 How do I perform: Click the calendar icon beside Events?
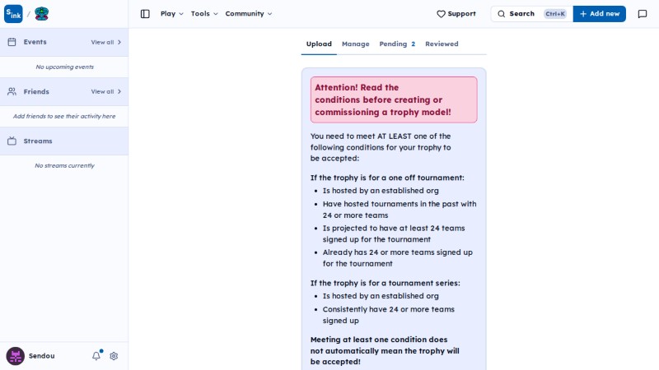pyautogui.click(x=12, y=42)
